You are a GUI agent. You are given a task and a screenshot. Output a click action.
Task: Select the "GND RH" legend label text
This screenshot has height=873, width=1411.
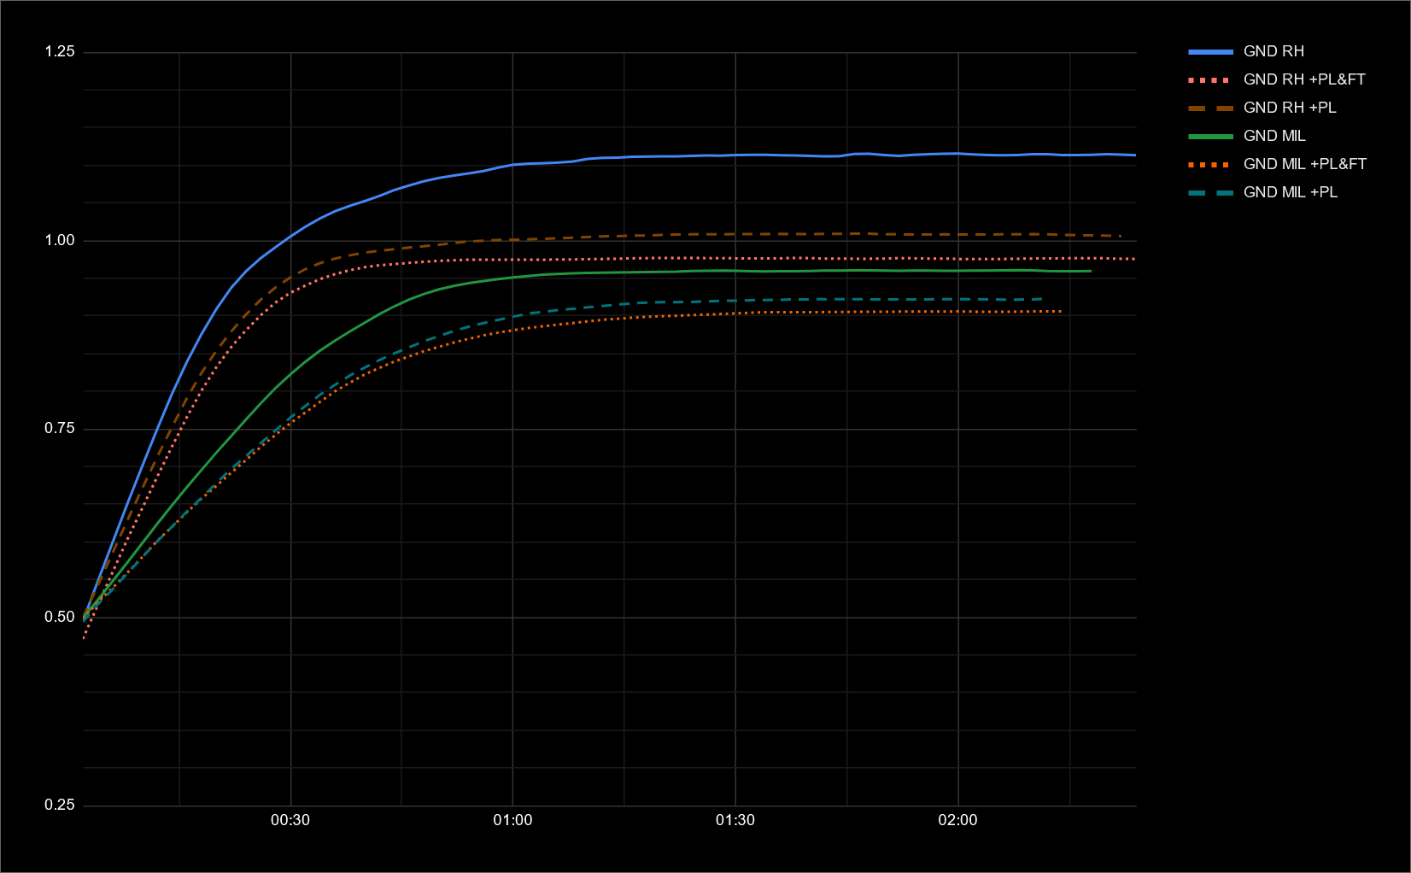[1273, 52]
